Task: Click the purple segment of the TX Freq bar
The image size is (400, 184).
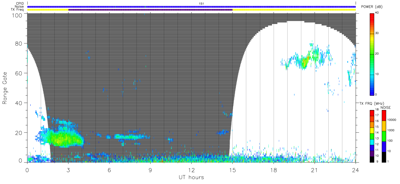Action: pyautogui.click(x=150, y=10)
